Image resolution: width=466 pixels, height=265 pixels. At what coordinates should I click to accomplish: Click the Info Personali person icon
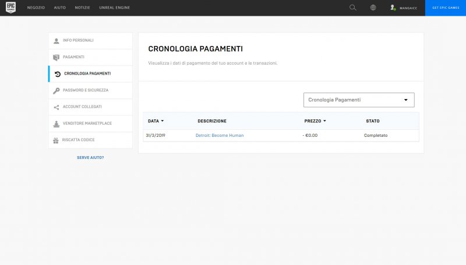pos(56,41)
